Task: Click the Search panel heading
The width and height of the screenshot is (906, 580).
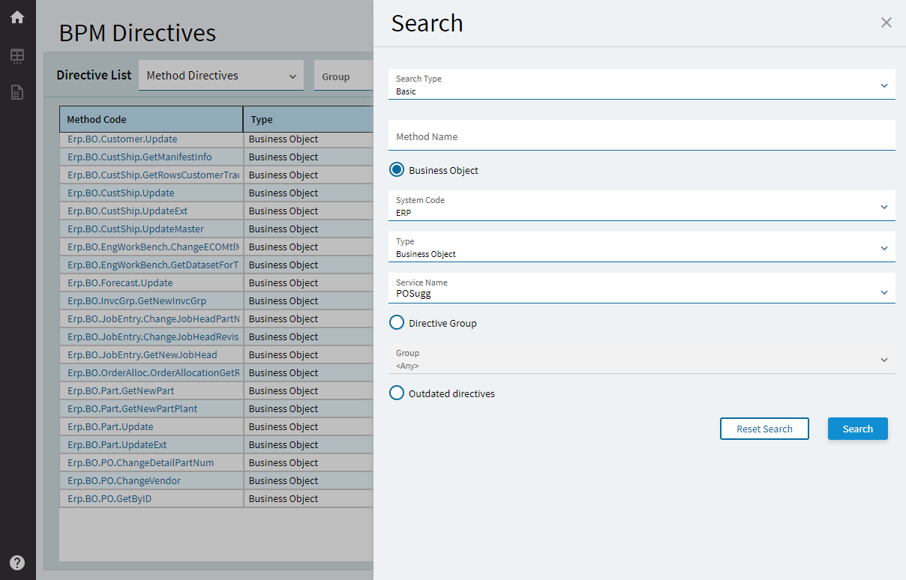Action: 427,23
